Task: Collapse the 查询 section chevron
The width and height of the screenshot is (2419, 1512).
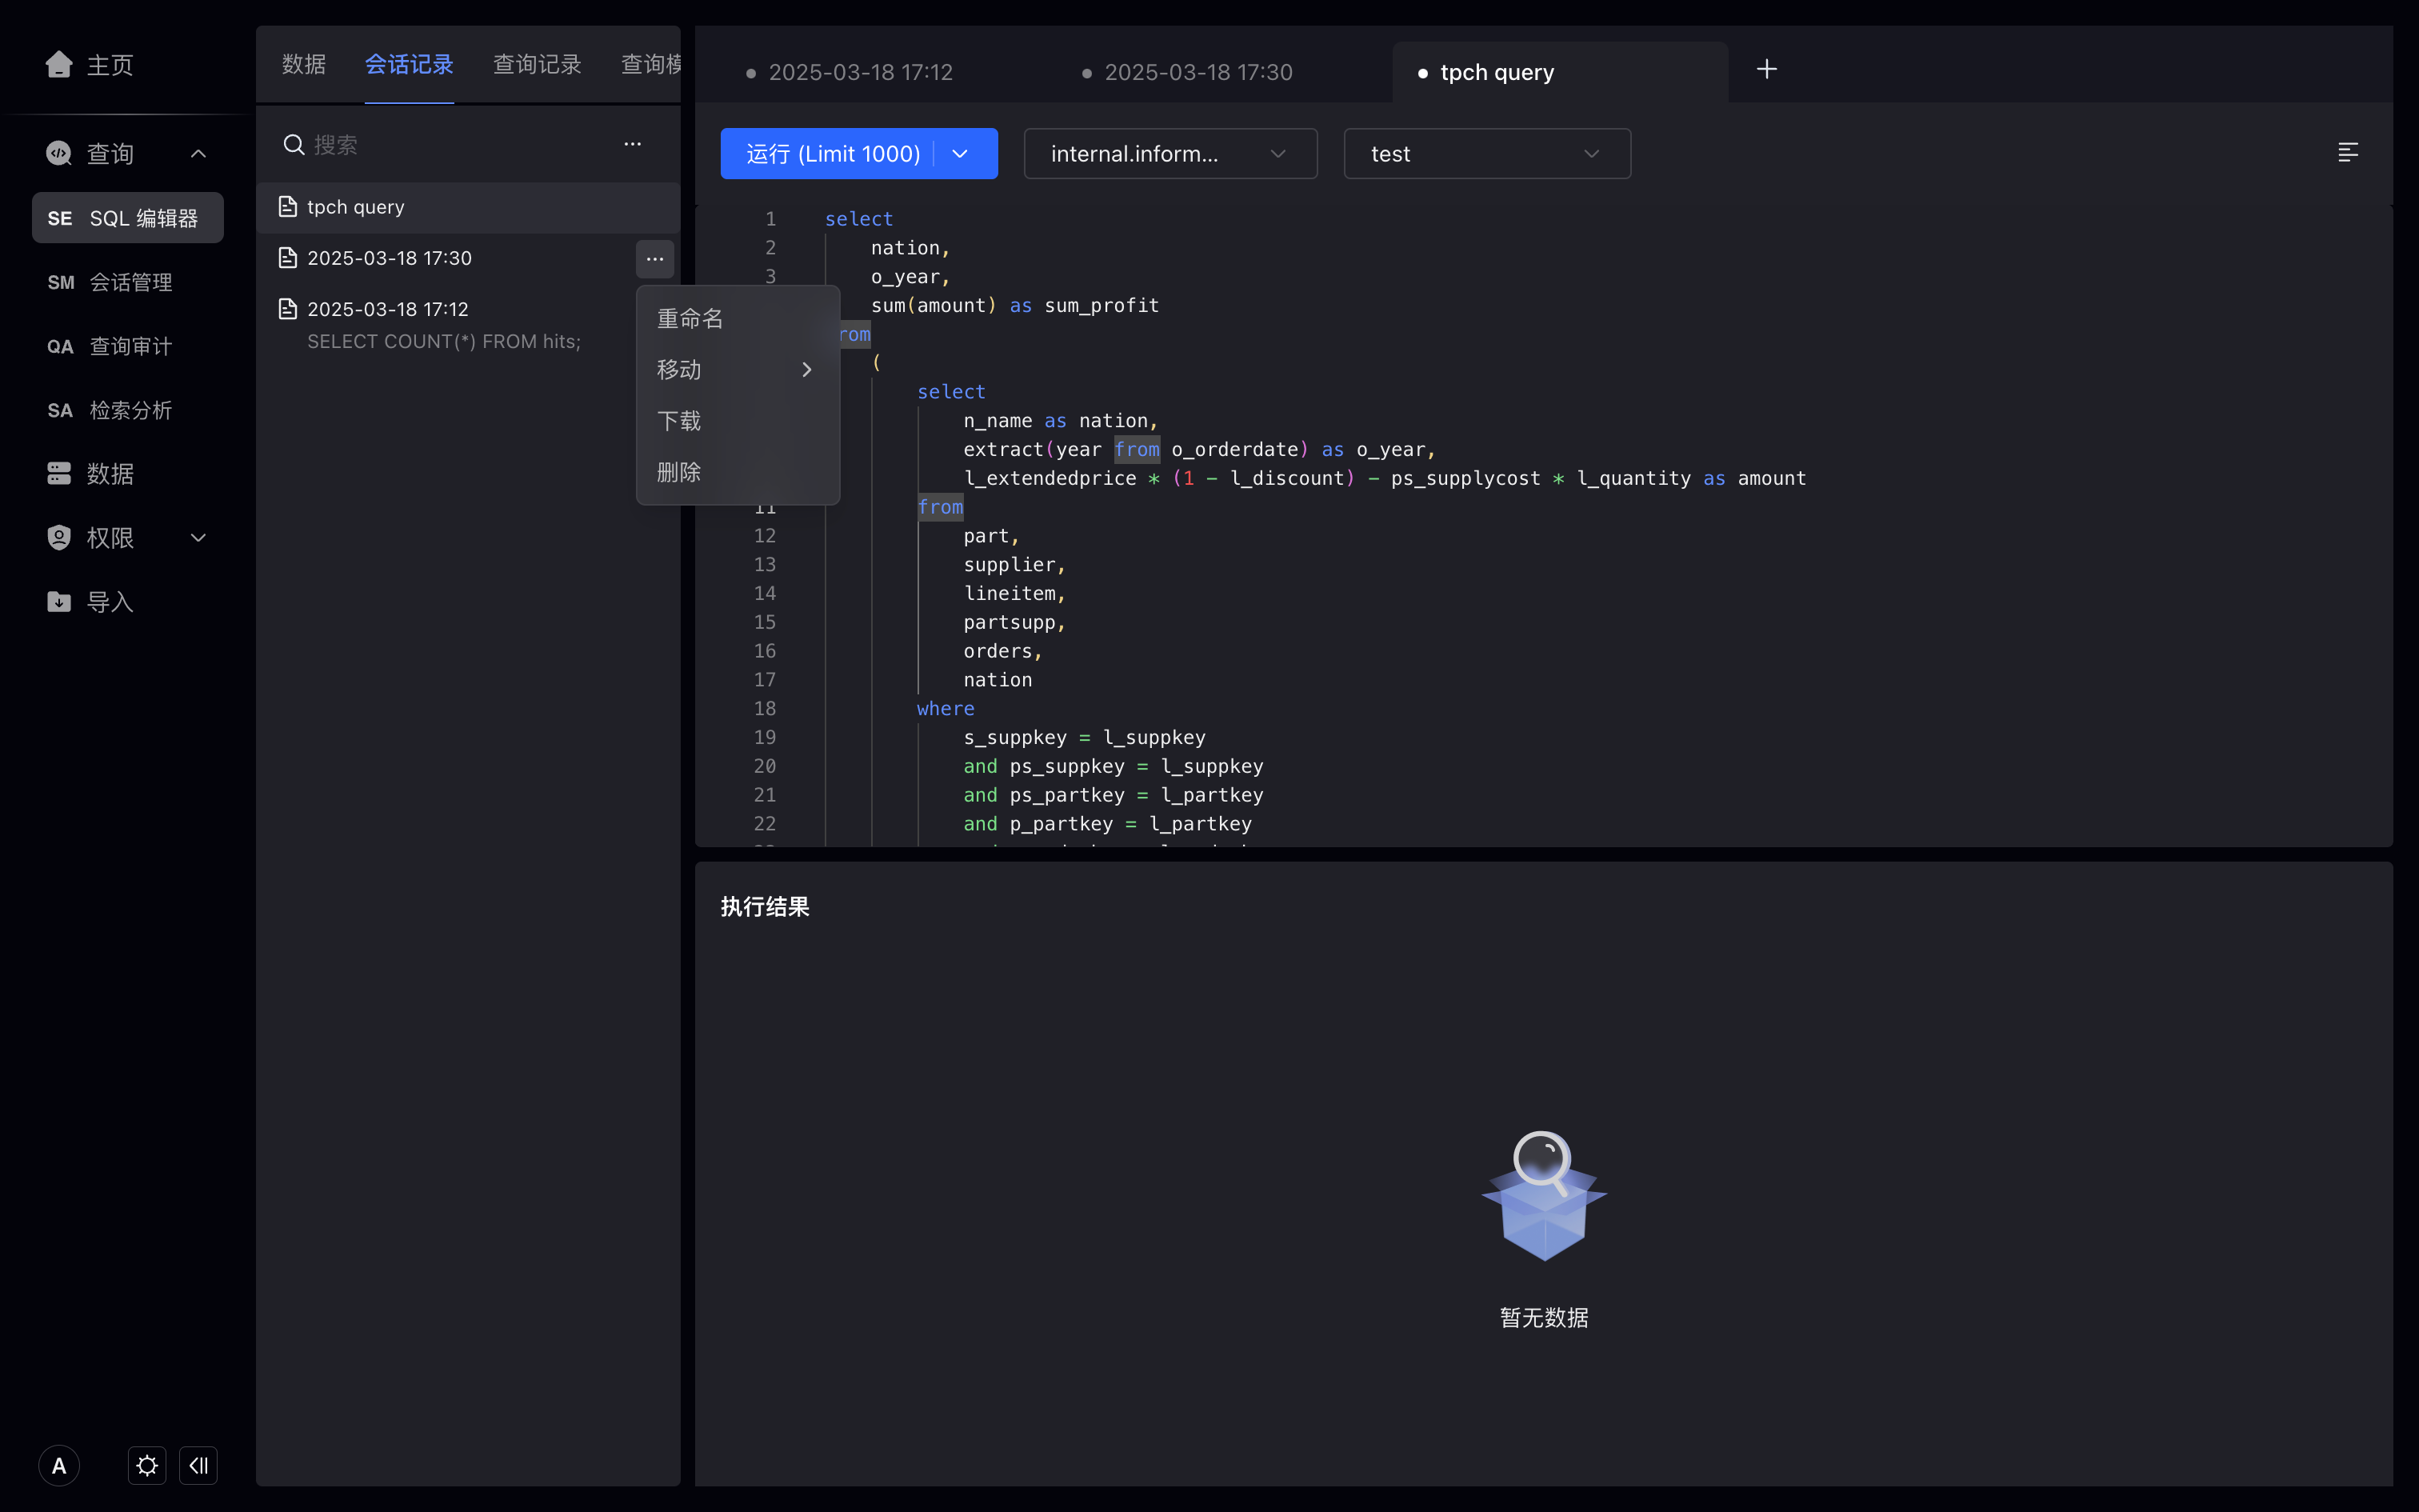Action: [198, 153]
